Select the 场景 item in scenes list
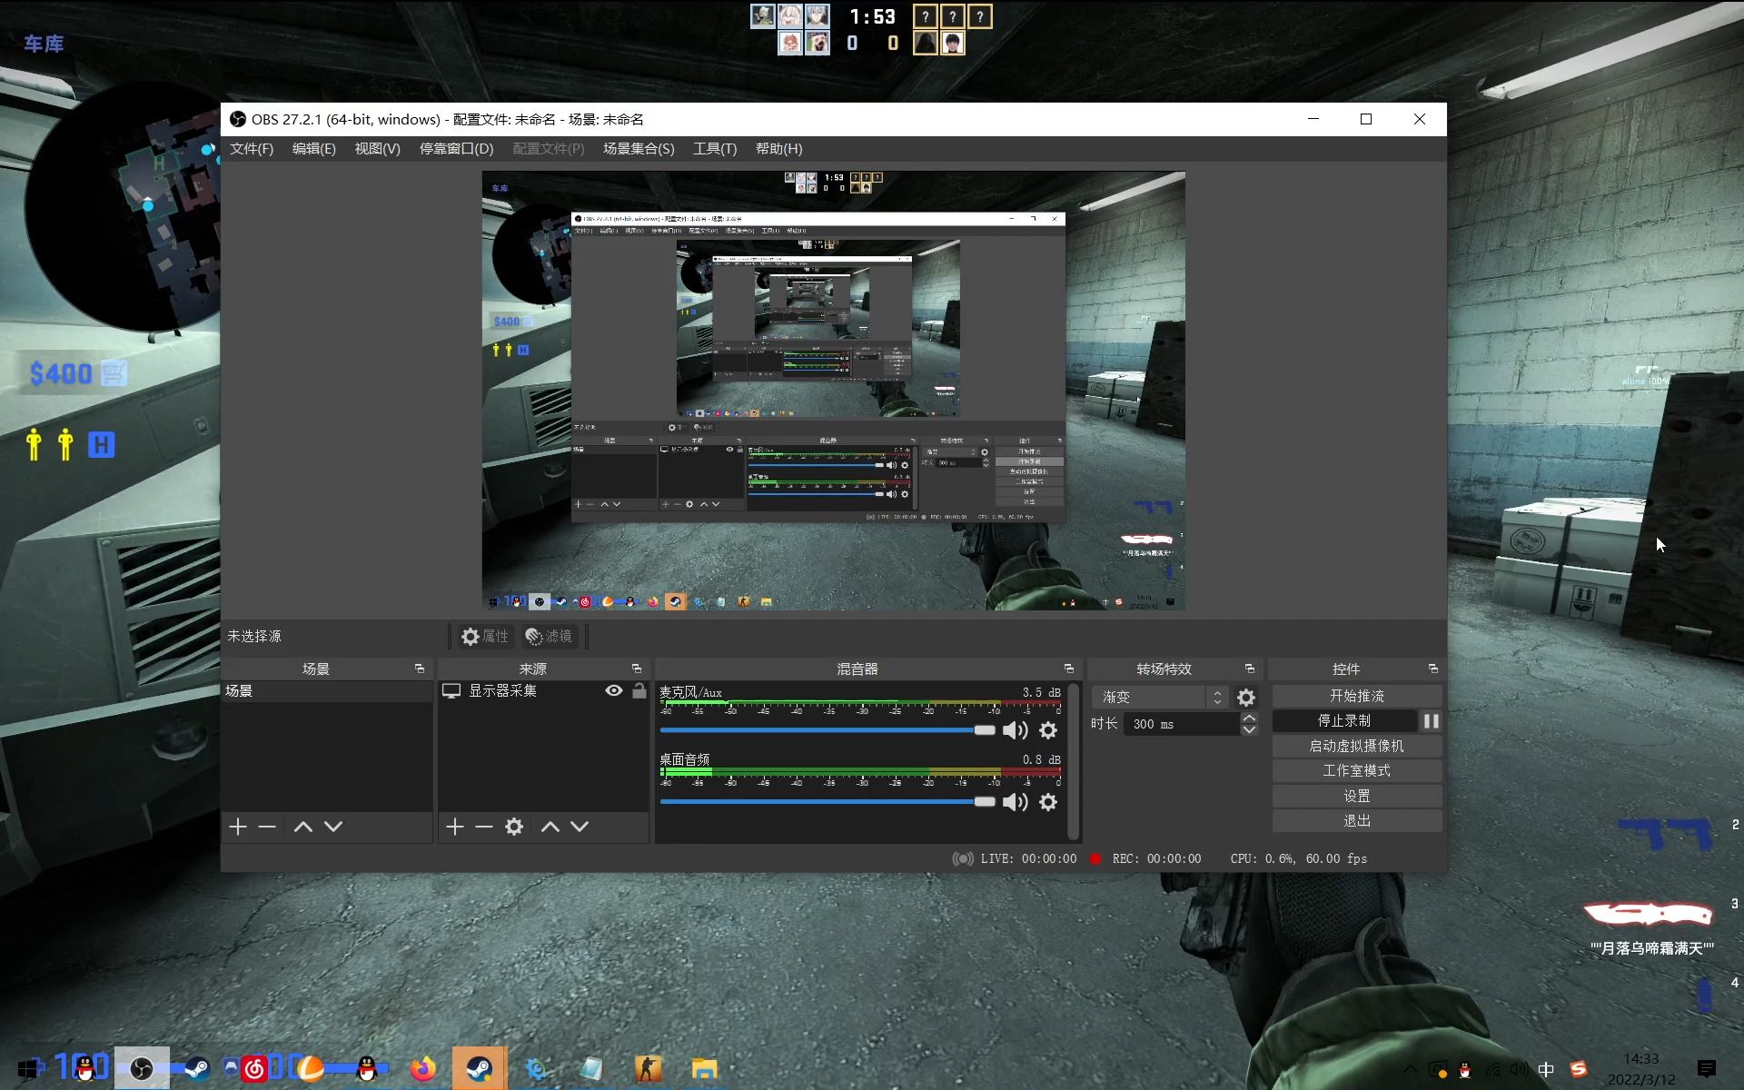This screenshot has width=1744, height=1090. [x=327, y=691]
